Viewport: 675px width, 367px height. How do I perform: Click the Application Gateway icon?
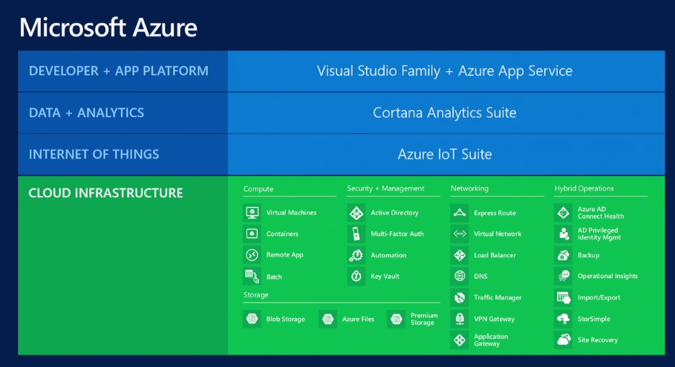click(x=460, y=340)
